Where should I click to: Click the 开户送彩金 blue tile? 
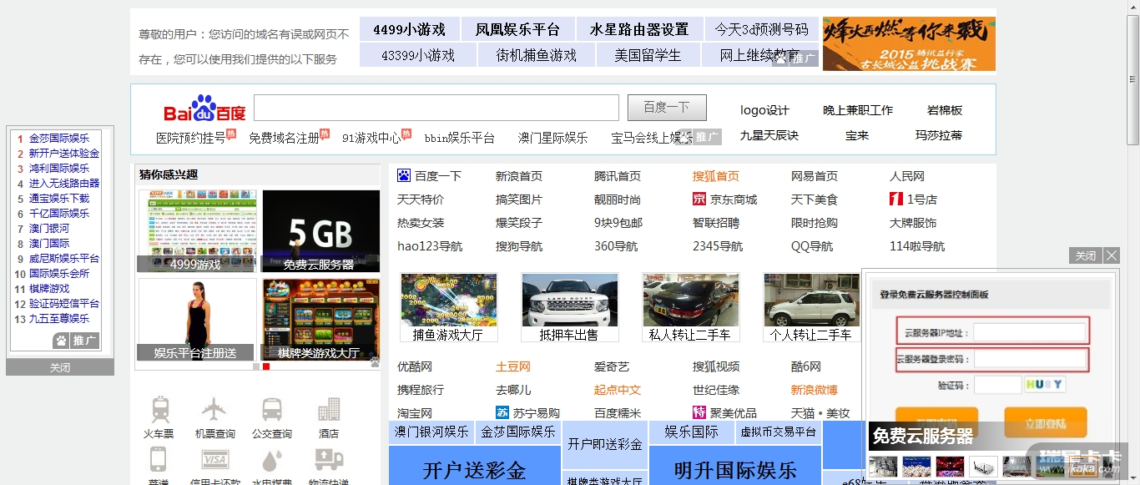pos(474,465)
